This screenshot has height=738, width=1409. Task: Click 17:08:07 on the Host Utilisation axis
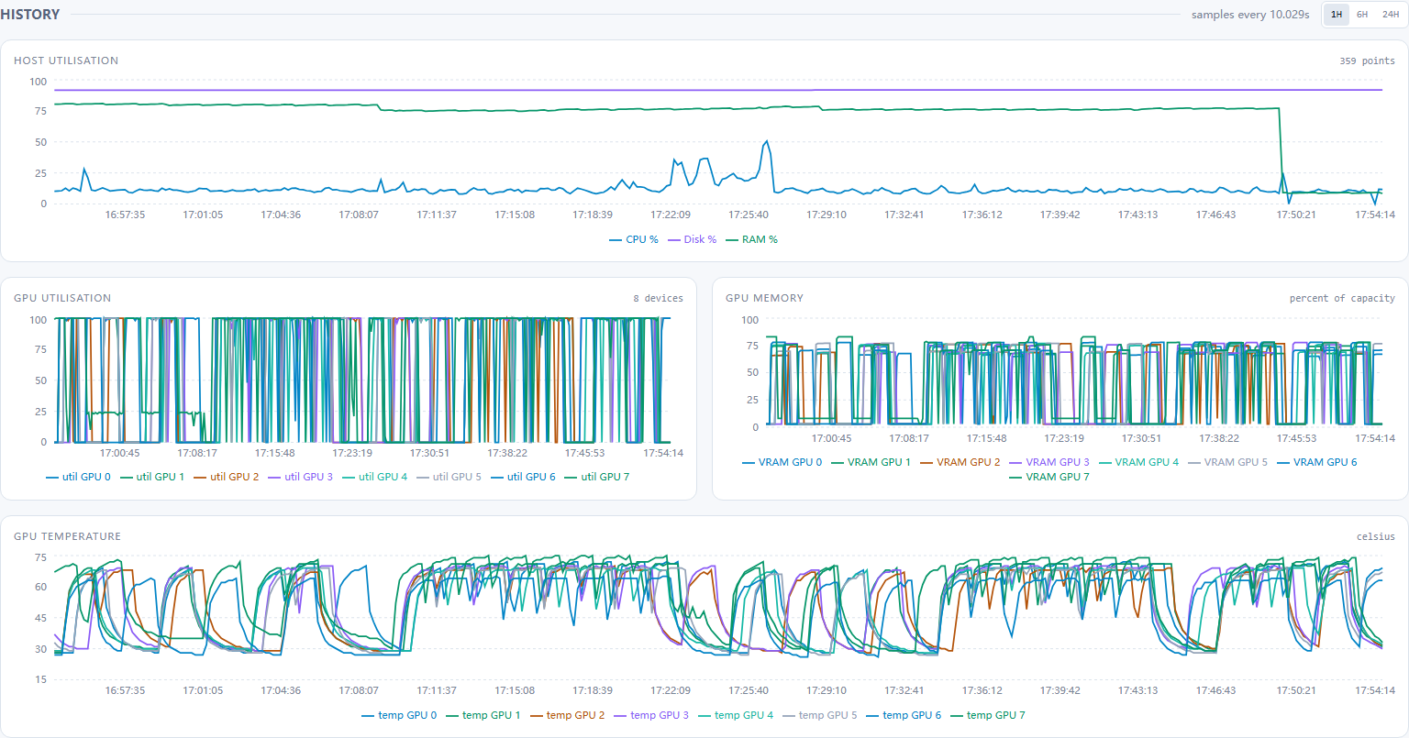(x=359, y=215)
